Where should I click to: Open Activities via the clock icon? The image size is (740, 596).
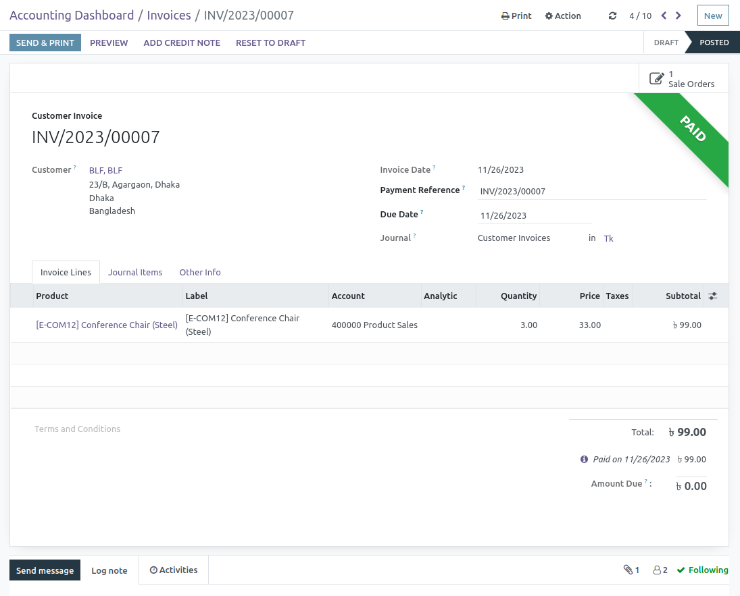click(173, 570)
